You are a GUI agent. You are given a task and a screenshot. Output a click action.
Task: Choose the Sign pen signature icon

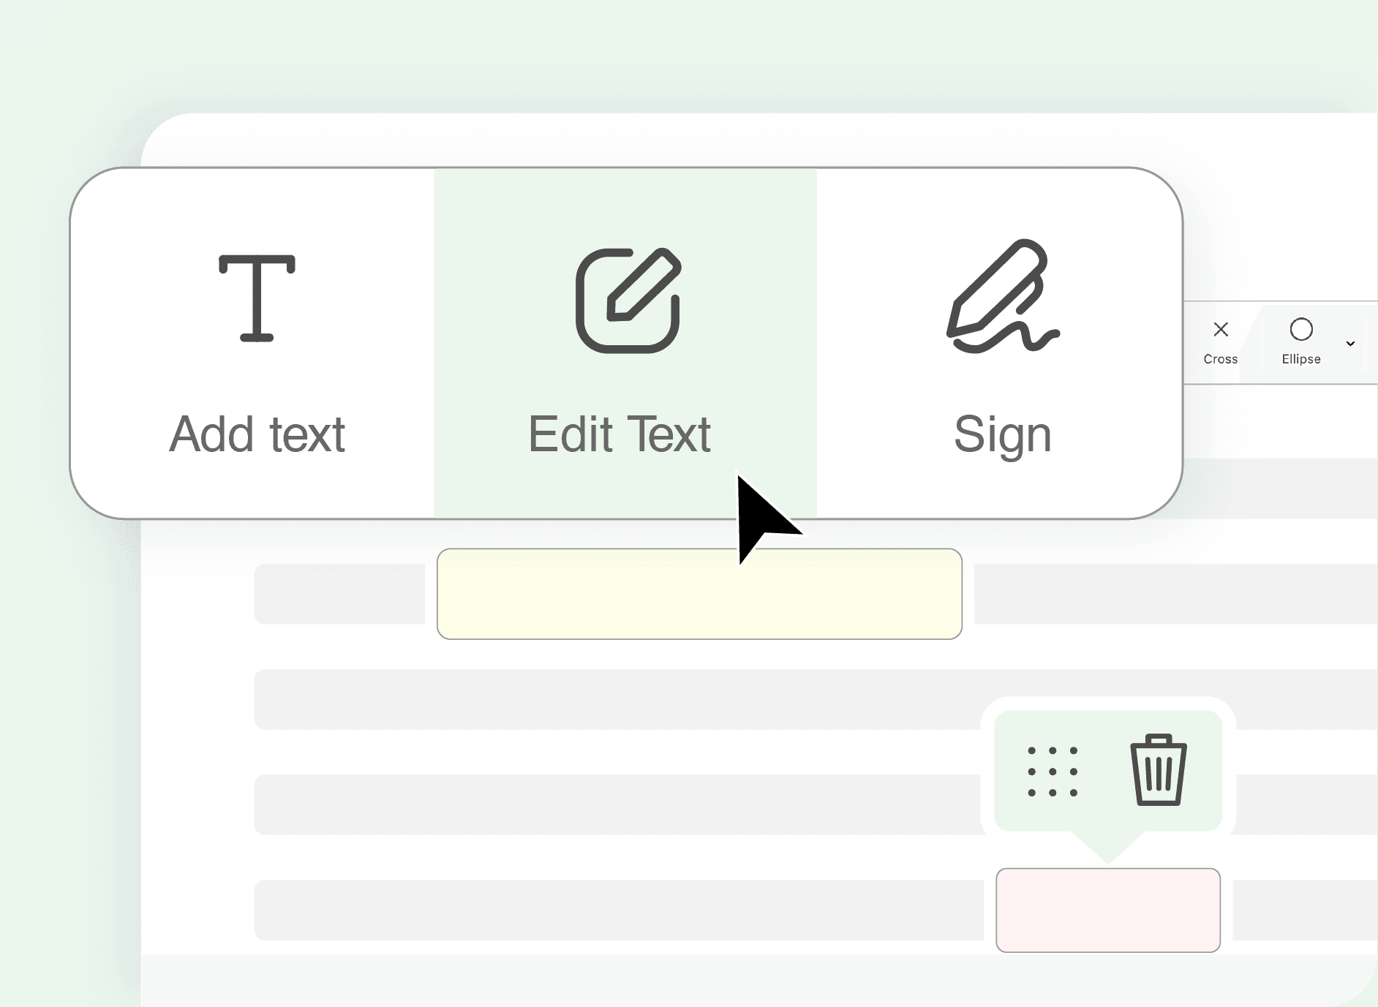1003,296
